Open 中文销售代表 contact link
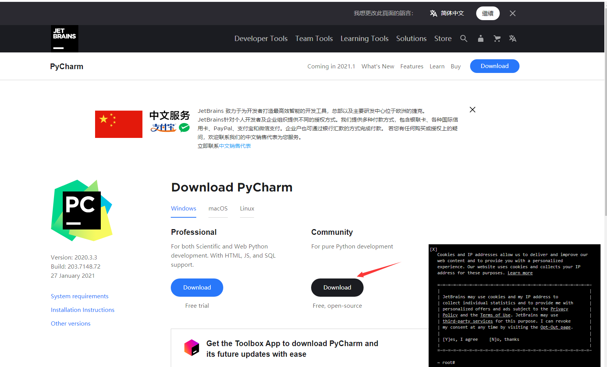 (x=235, y=146)
